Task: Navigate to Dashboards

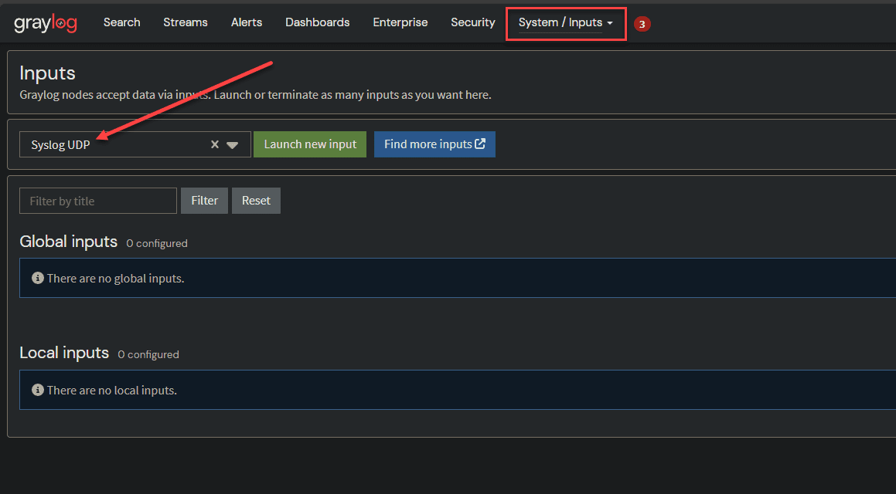Action: (317, 22)
